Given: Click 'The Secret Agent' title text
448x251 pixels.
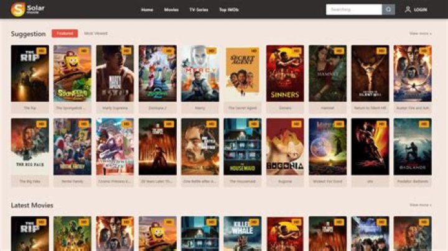Looking at the screenshot, I should pyautogui.click(x=242, y=108).
